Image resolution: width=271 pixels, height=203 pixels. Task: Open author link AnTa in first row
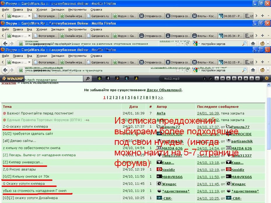[161, 113]
